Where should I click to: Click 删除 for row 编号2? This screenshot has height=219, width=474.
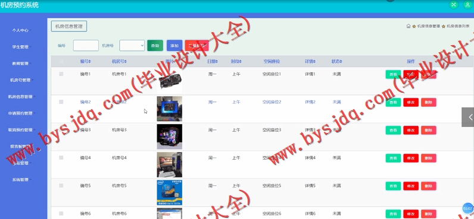tap(429, 103)
